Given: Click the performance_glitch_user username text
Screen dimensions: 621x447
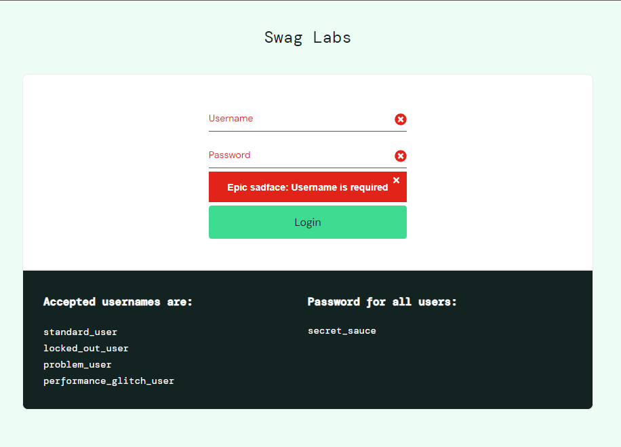Looking at the screenshot, I should (x=108, y=381).
